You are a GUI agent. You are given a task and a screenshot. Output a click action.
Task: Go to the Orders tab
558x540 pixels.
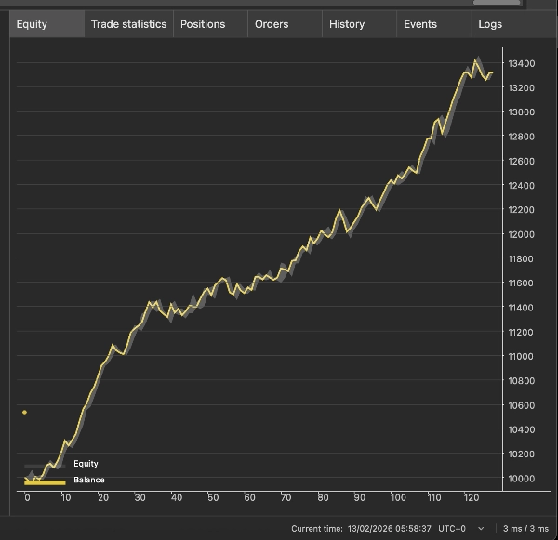tap(272, 24)
